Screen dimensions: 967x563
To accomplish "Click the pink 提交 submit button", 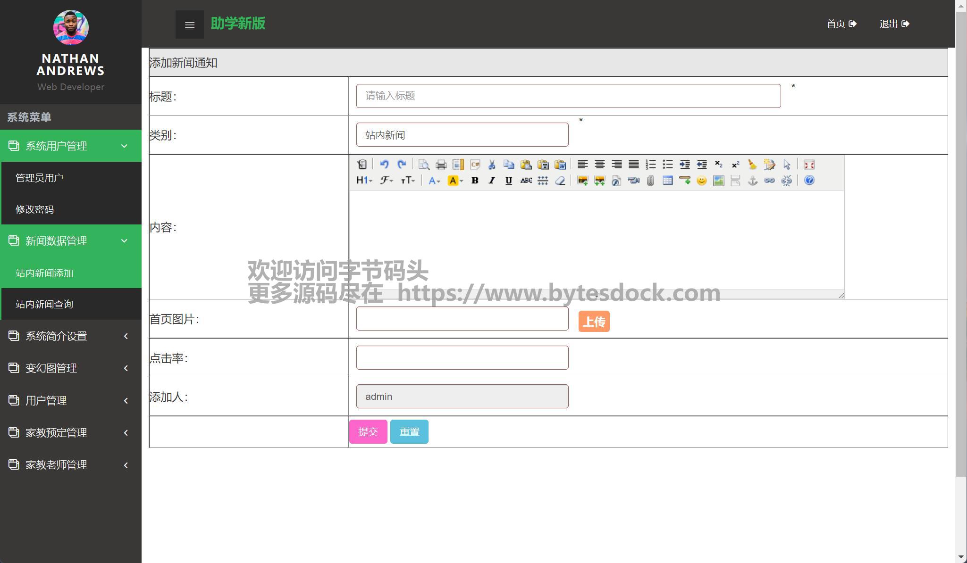I will (368, 431).
